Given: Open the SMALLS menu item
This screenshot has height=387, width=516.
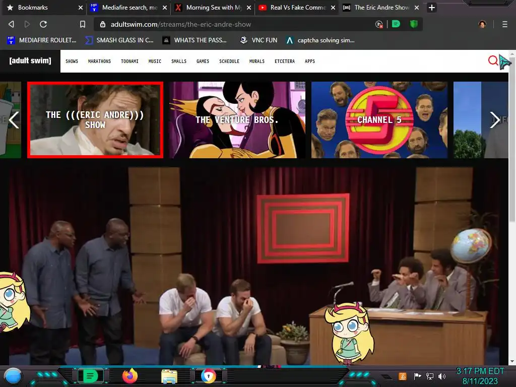Looking at the screenshot, I should 179,61.
